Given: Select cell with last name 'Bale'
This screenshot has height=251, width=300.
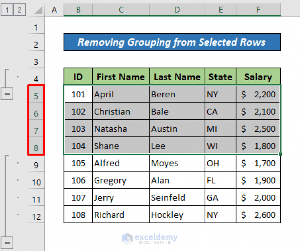Looking at the screenshot, I should (x=177, y=111).
